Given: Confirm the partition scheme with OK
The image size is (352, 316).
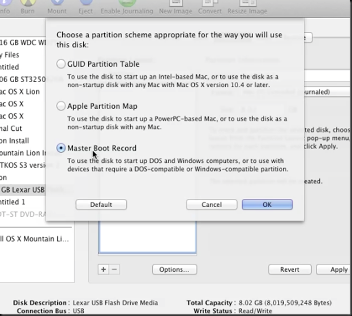Looking at the screenshot, I should click(x=267, y=204).
